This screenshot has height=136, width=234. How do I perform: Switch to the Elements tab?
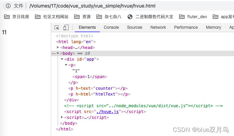point(87,27)
